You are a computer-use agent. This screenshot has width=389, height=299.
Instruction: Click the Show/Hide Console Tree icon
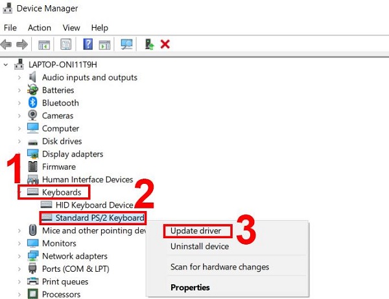pyautogui.click(x=44, y=45)
